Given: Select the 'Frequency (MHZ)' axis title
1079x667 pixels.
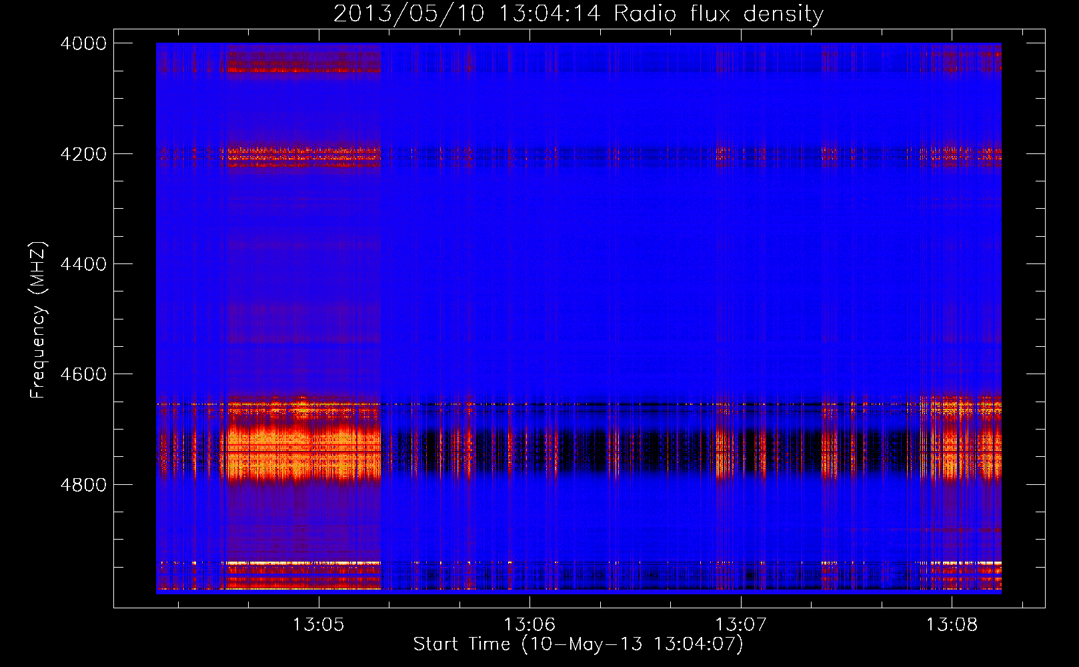Looking at the screenshot, I should point(39,319).
